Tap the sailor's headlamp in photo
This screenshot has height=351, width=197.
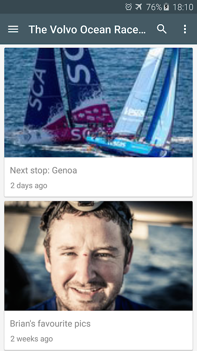[86, 205]
